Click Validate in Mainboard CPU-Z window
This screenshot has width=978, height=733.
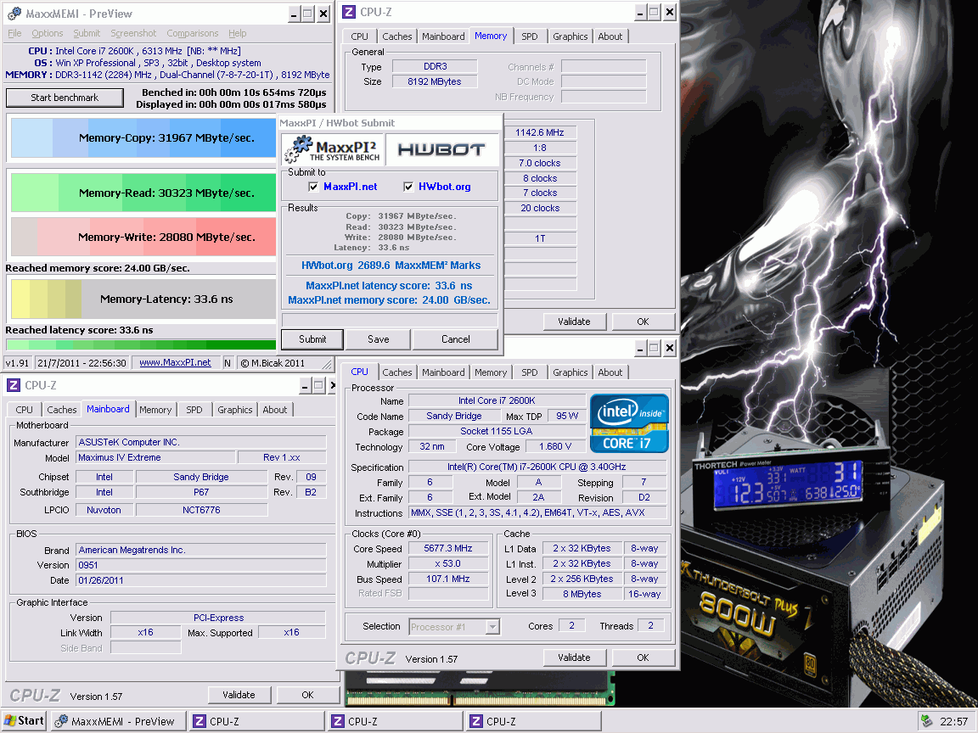(239, 694)
